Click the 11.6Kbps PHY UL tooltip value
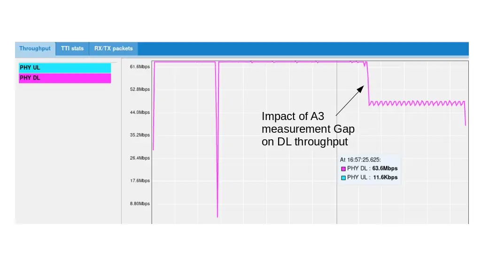This screenshot has width=497, height=280. [x=385, y=178]
